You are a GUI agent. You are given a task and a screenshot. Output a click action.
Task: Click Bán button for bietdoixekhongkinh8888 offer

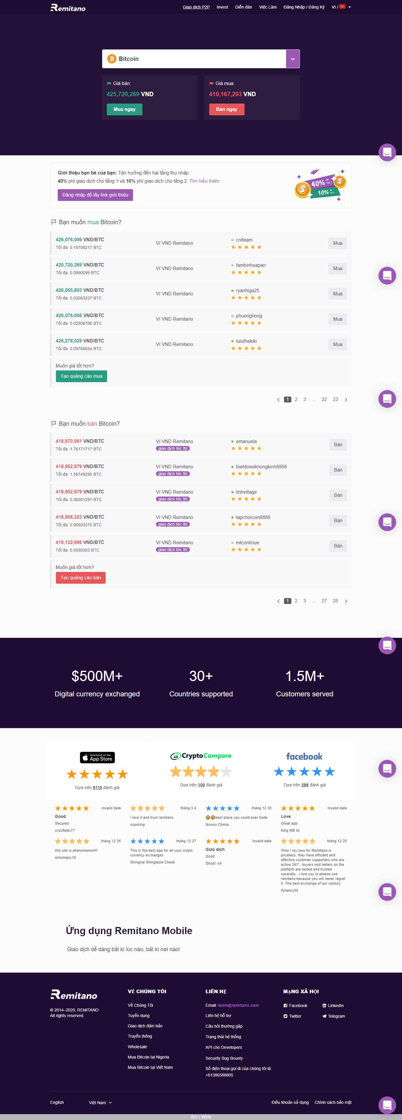[x=338, y=470]
